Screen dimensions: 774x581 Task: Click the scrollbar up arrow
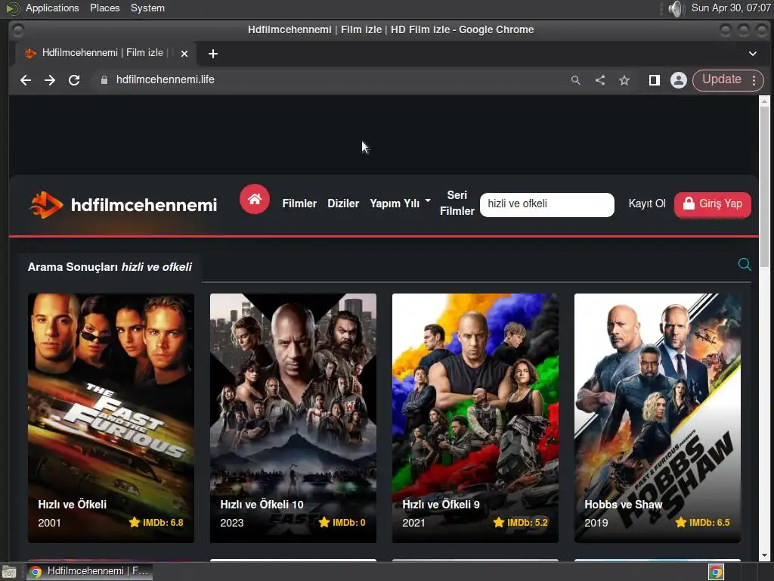[x=765, y=101]
